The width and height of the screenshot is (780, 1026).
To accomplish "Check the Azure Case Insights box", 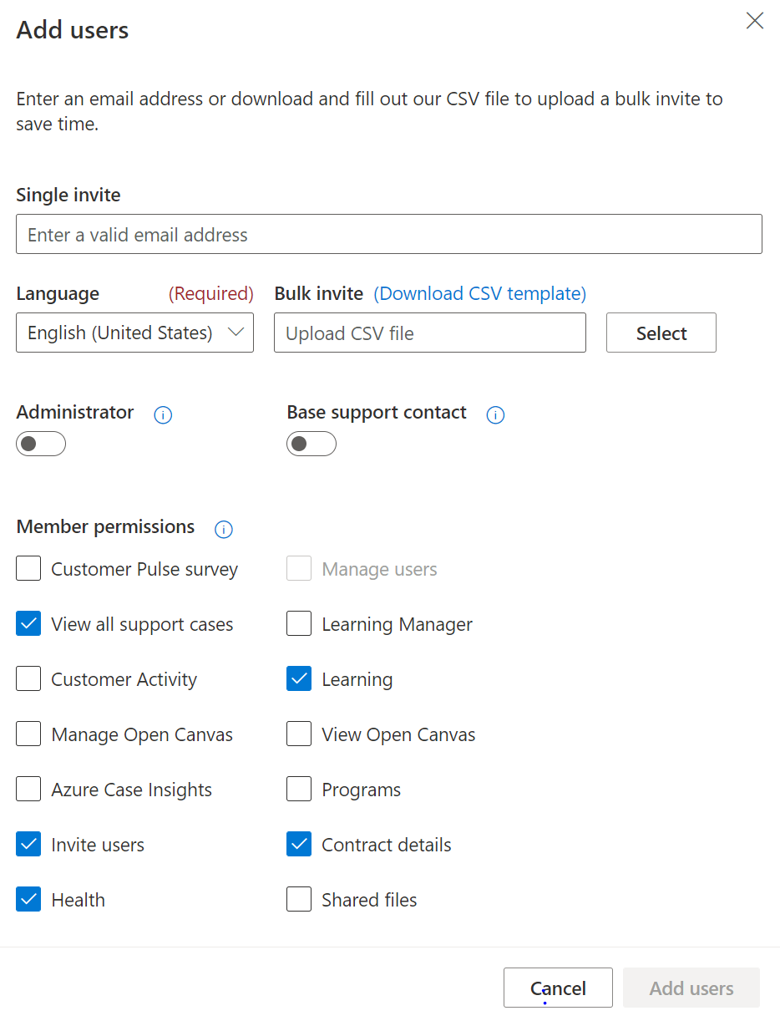I will 28,790.
